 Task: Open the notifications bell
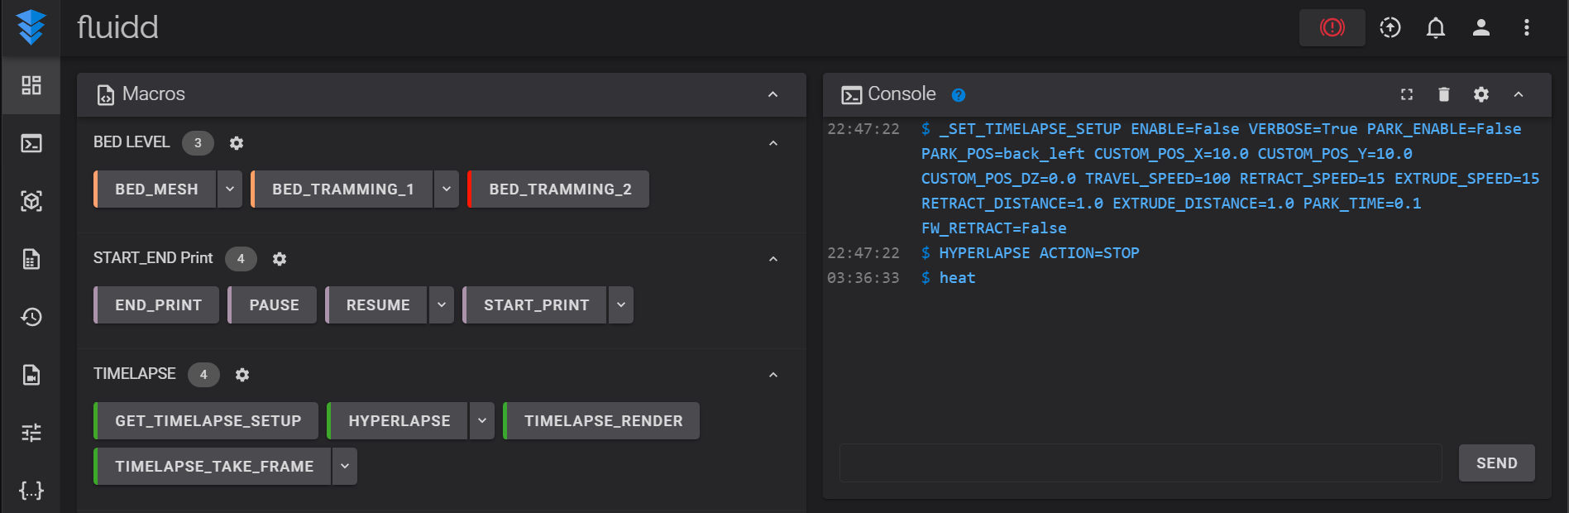click(x=1436, y=27)
